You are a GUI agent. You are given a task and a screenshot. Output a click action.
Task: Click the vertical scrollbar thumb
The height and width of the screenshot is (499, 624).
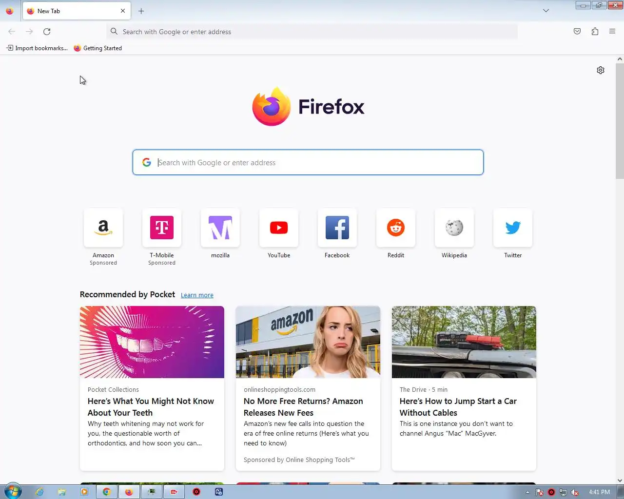(620, 121)
